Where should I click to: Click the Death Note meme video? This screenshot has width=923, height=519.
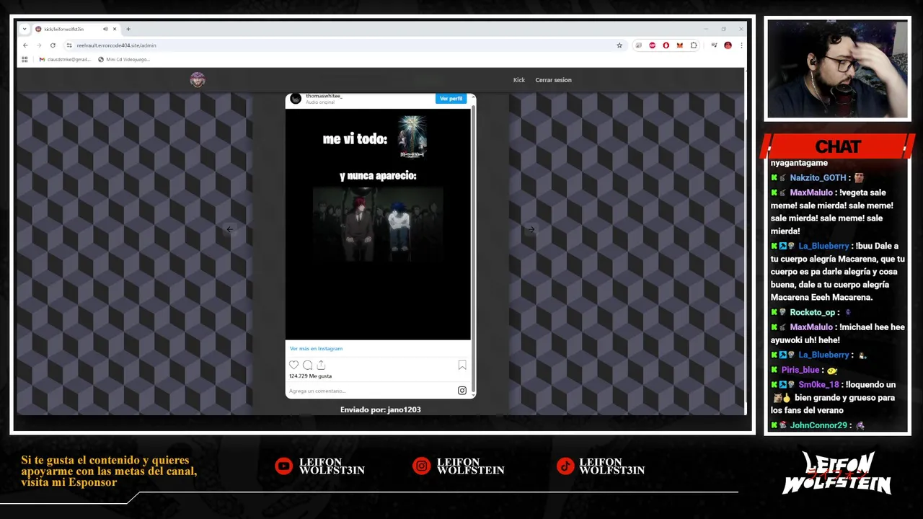pos(378,224)
